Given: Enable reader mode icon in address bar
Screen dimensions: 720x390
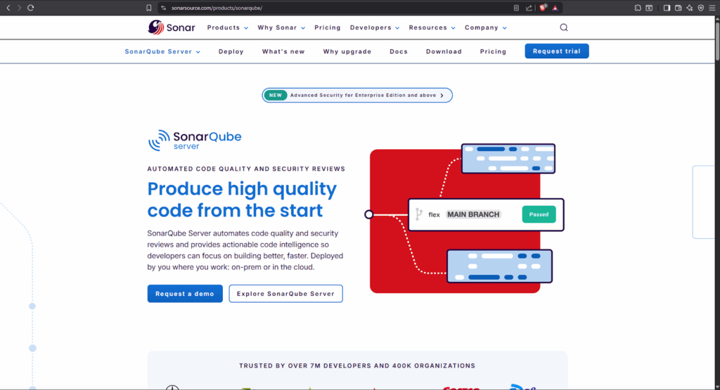Looking at the screenshot, I should coord(516,8).
